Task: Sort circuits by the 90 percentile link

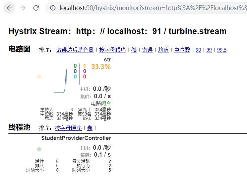Action: click(x=198, y=50)
